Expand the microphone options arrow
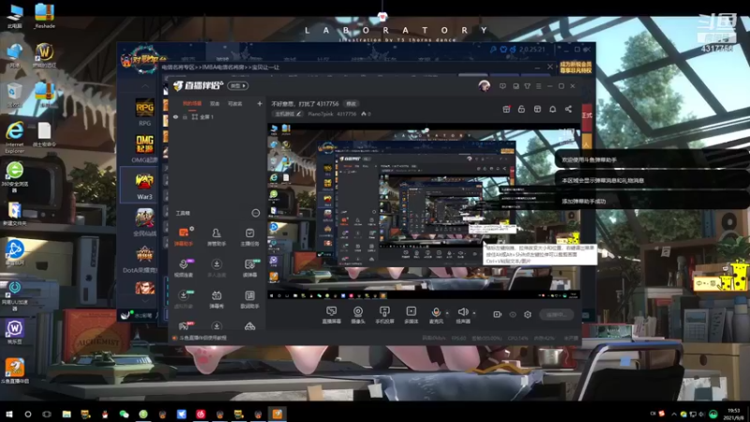750x422 pixels. tap(447, 313)
